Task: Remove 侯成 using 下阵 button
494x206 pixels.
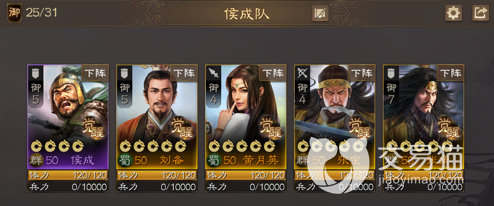Action: (95, 73)
